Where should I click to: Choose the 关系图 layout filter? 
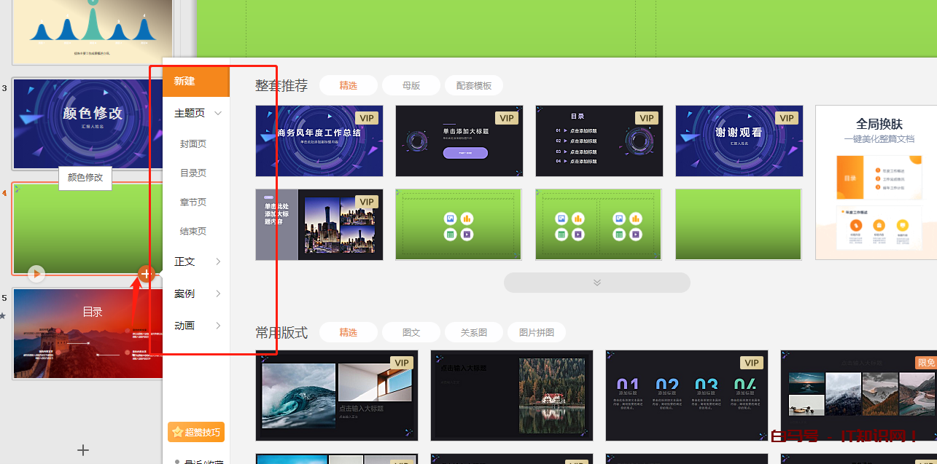[x=474, y=332]
